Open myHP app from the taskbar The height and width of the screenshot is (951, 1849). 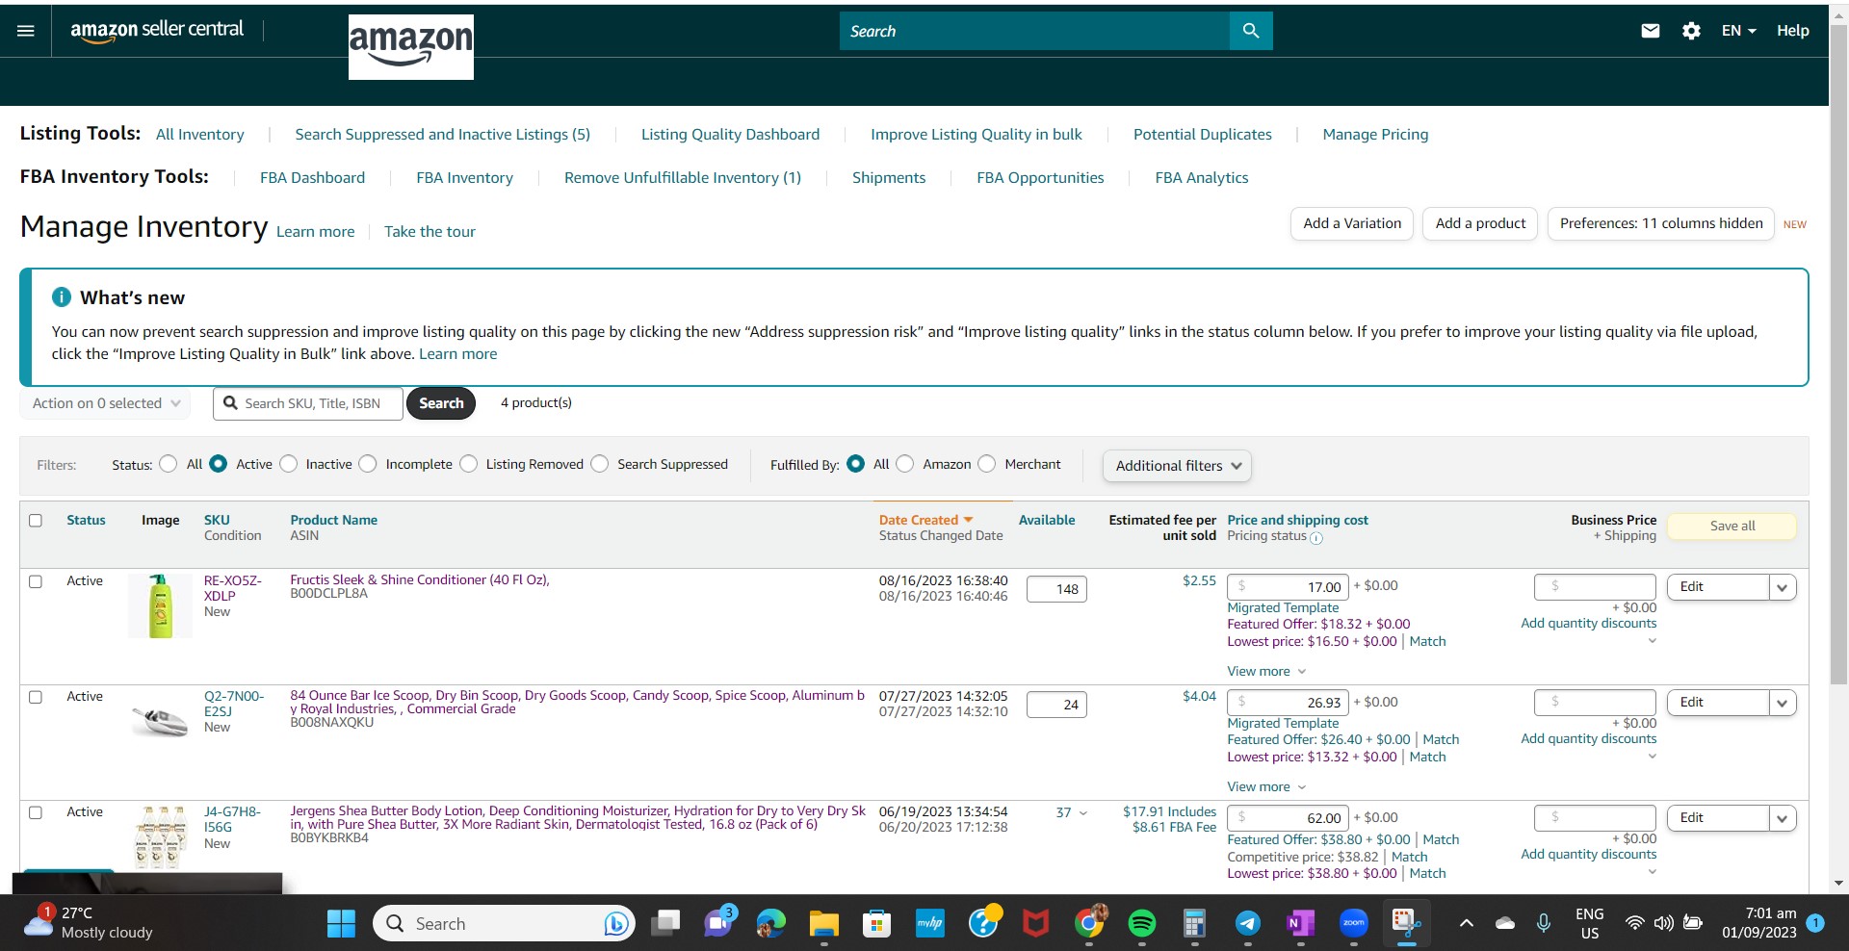click(x=929, y=924)
